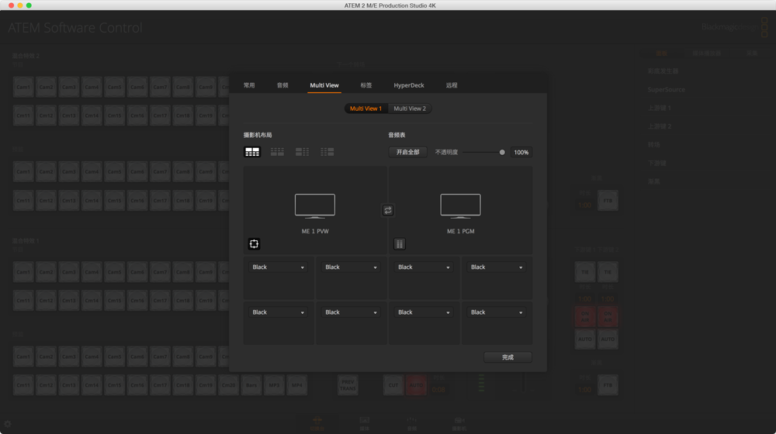
Task: Expand the 彩底发生器 palette
Action: [x=663, y=71]
